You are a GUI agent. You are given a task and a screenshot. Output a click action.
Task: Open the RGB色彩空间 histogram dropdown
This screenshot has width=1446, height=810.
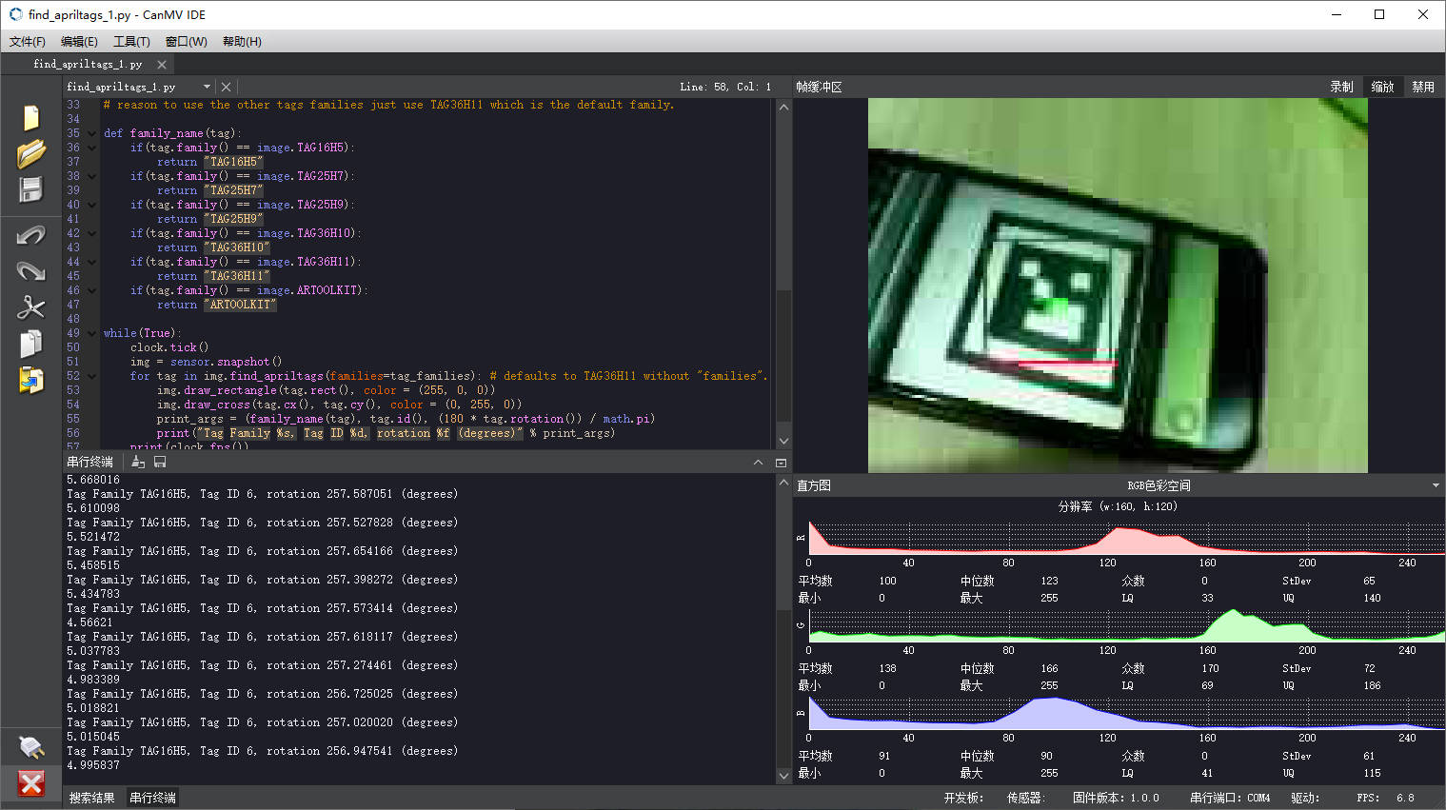1436,485
